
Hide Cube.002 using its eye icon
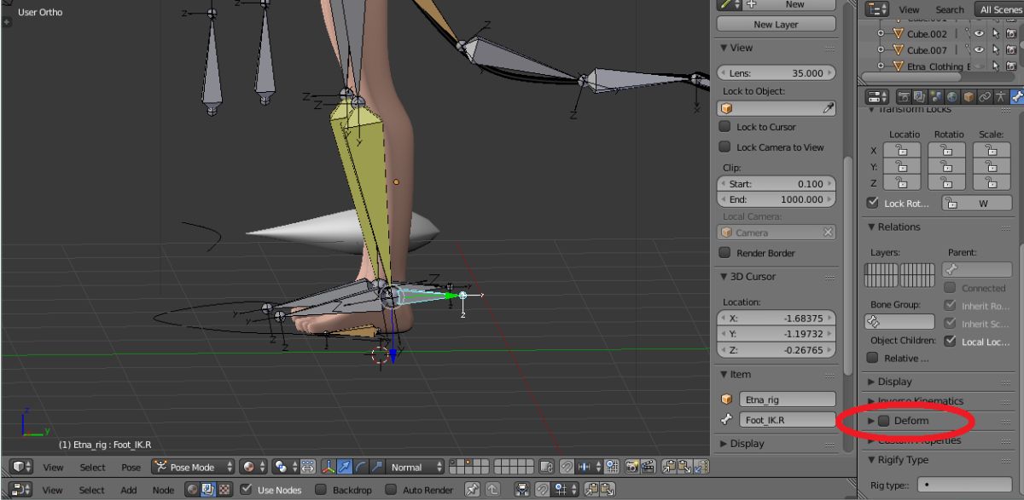979,34
